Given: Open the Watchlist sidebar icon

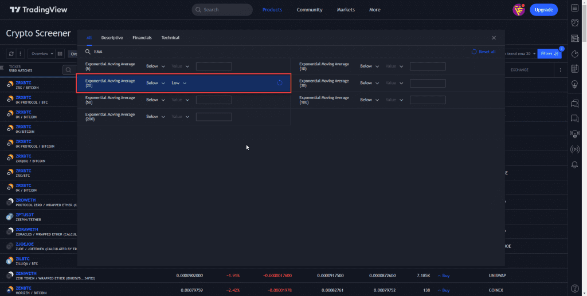Looking at the screenshot, I should pos(574,8).
